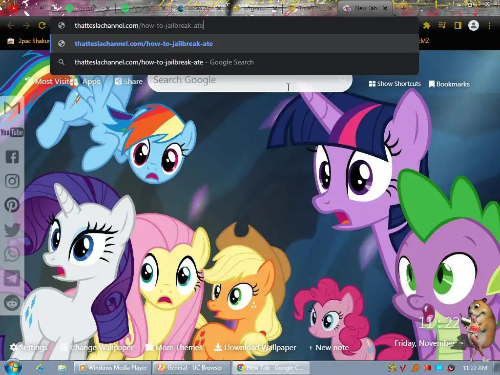Open the 2pac Shakur bookmark
The image size is (500, 375).
(29, 41)
